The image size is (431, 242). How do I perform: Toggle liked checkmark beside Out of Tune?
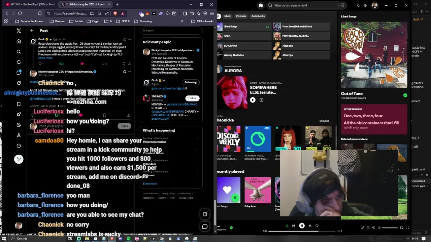(x=405, y=95)
